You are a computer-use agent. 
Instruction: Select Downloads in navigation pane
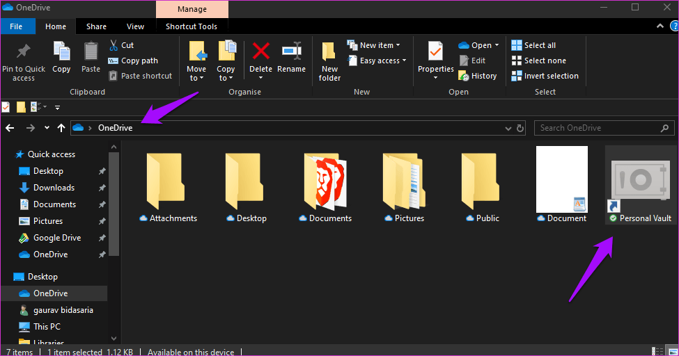[47, 188]
